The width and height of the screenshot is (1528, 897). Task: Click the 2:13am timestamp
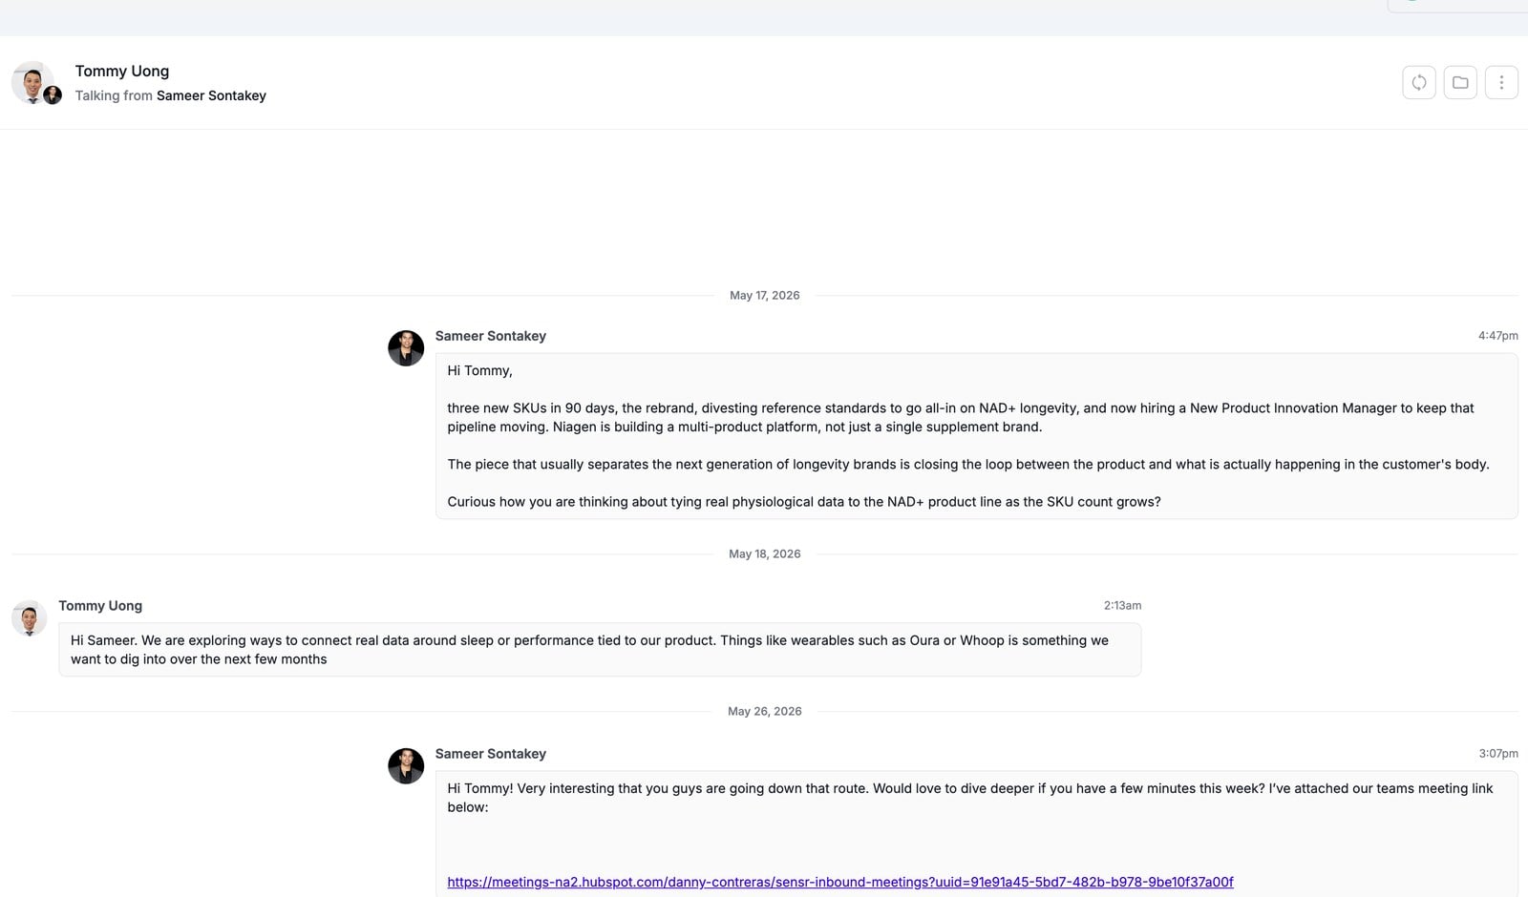pos(1122,606)
